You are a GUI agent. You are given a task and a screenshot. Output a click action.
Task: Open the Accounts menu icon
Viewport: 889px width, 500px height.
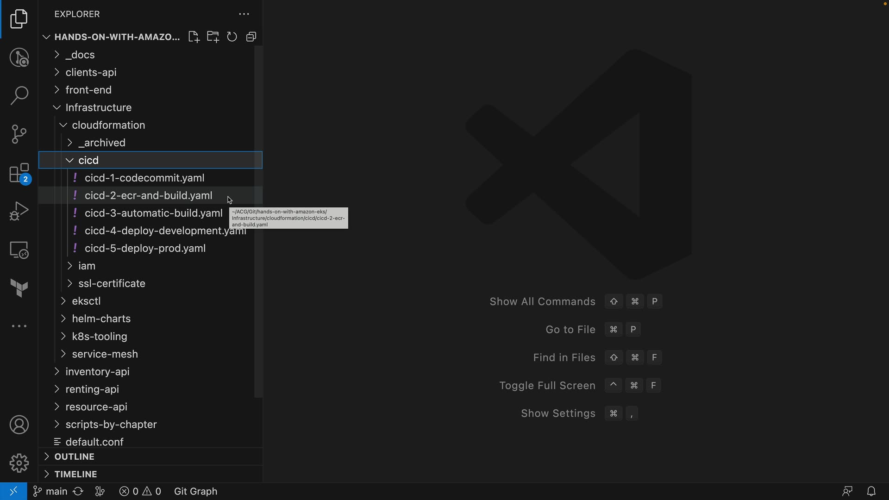19,425
